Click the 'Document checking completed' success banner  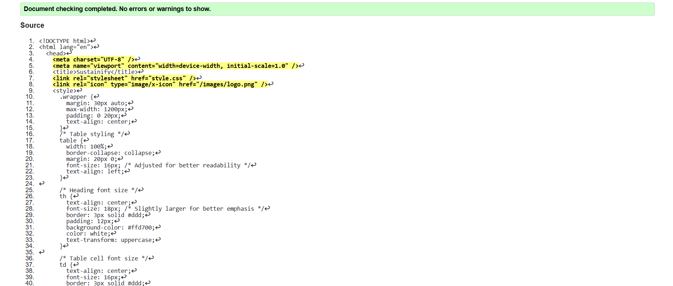[337, 9]
